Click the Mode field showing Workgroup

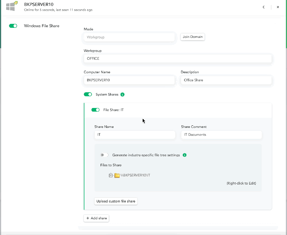tap(129, 37)
